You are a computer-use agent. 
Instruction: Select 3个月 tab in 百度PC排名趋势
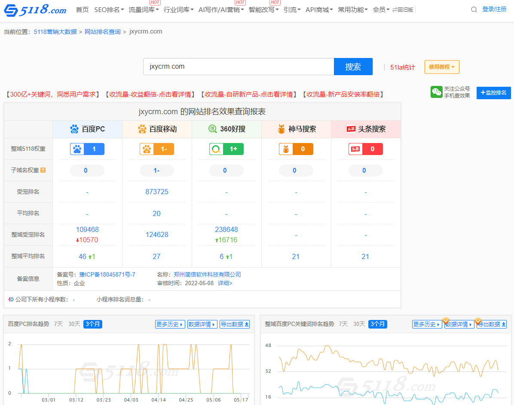(93, 324)
